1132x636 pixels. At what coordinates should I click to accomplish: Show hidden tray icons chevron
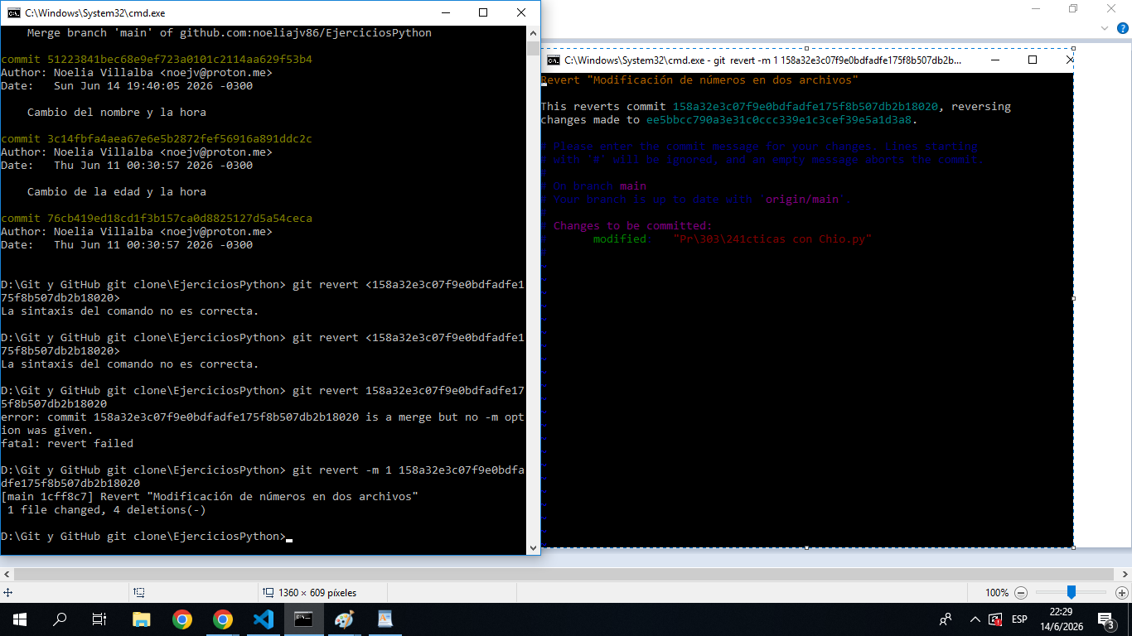[975, 619]
